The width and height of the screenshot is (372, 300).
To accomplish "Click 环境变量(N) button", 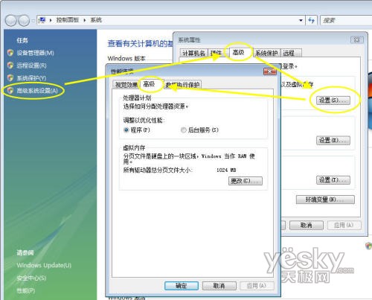I will tap(325, 200).
